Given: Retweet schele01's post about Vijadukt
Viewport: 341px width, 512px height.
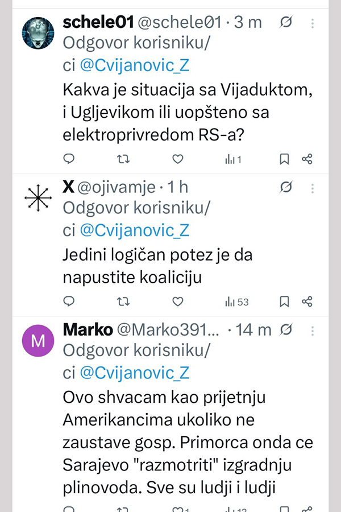Looking at the screenshot, I should (x=122, y=160).
